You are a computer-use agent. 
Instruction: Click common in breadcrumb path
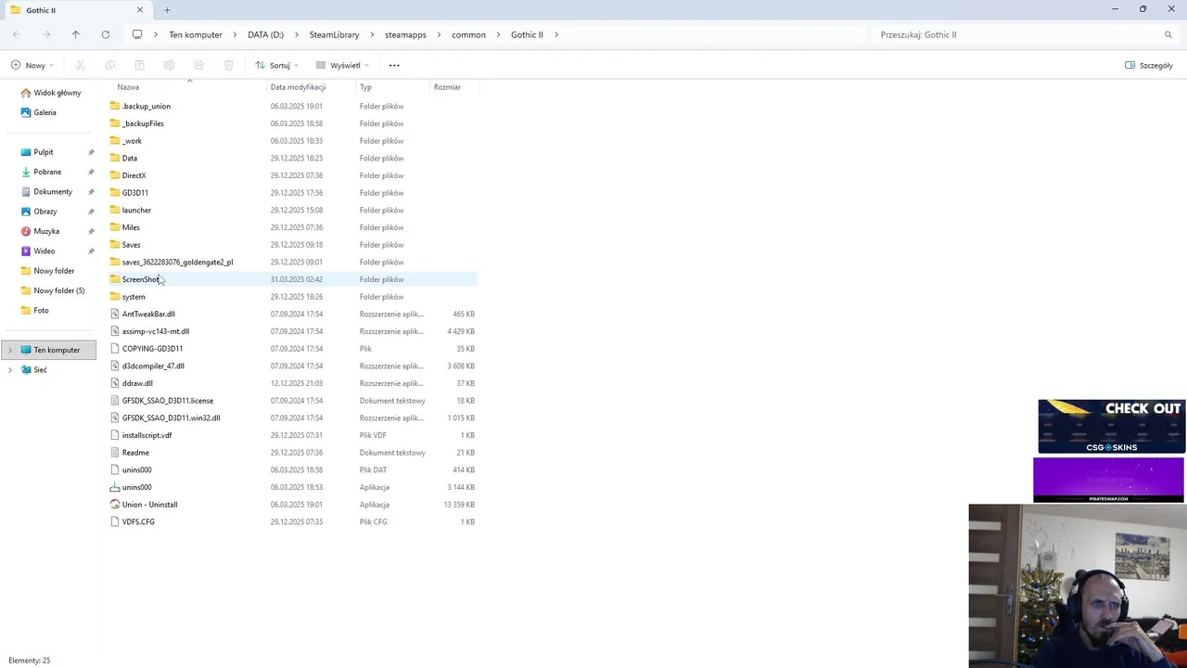pos(468,34)
